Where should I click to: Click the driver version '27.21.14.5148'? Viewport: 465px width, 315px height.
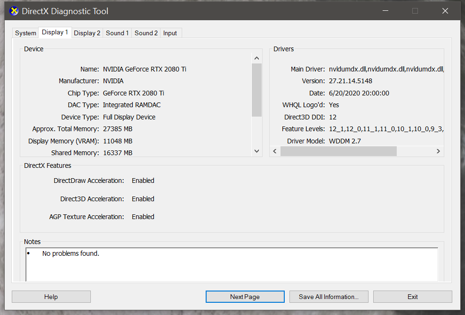(351, 81)
